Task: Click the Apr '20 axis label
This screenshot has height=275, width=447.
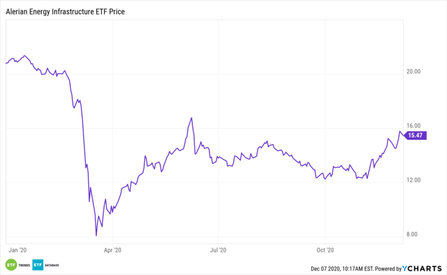Action: click(113, 251)
